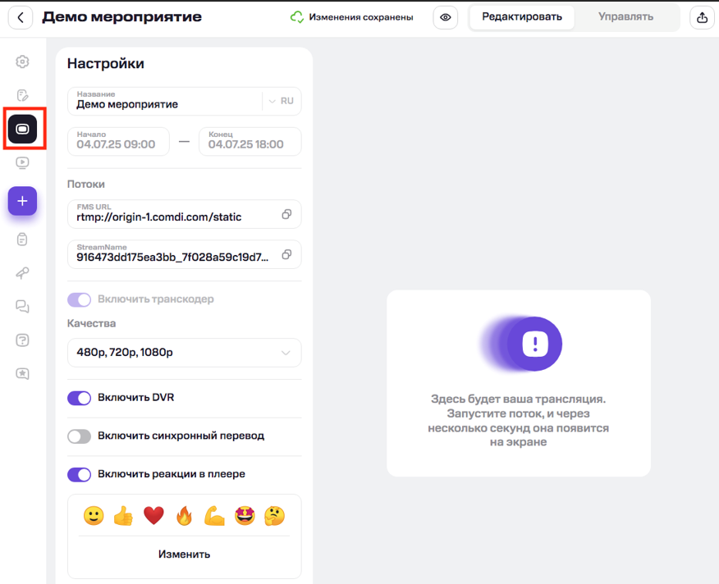Screen dimensions: 719x584
Task: Copy the FMS URL value
Action: coord(286,214)
